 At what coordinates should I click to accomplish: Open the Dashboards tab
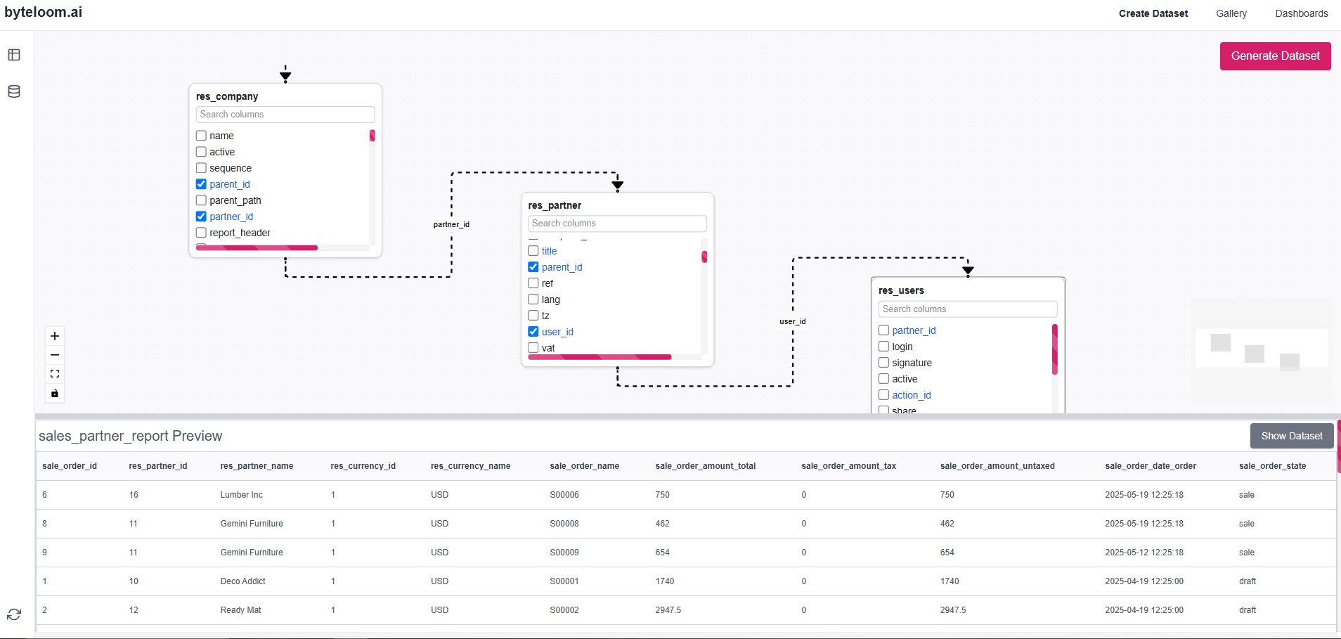point(1302,13)
